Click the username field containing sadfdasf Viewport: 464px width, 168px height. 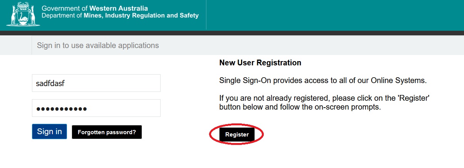pos(96,83)
